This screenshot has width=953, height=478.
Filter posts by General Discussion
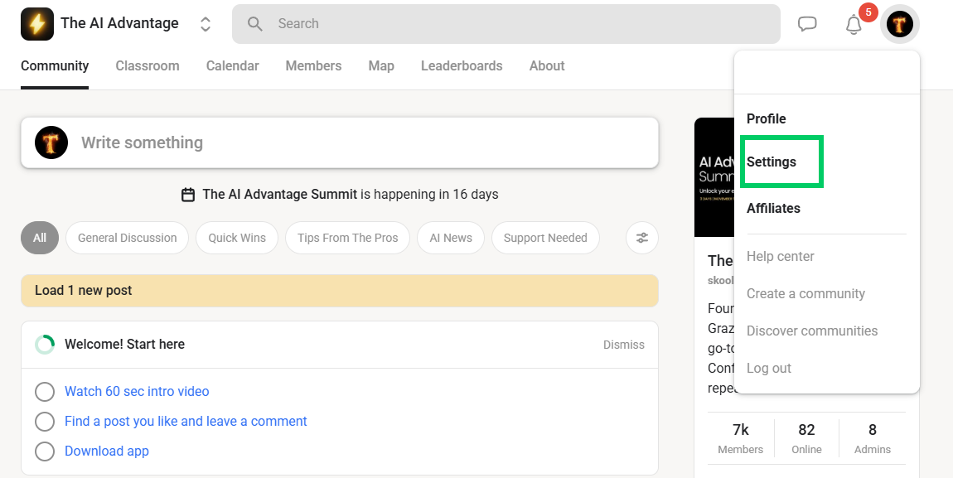point(127,238)
